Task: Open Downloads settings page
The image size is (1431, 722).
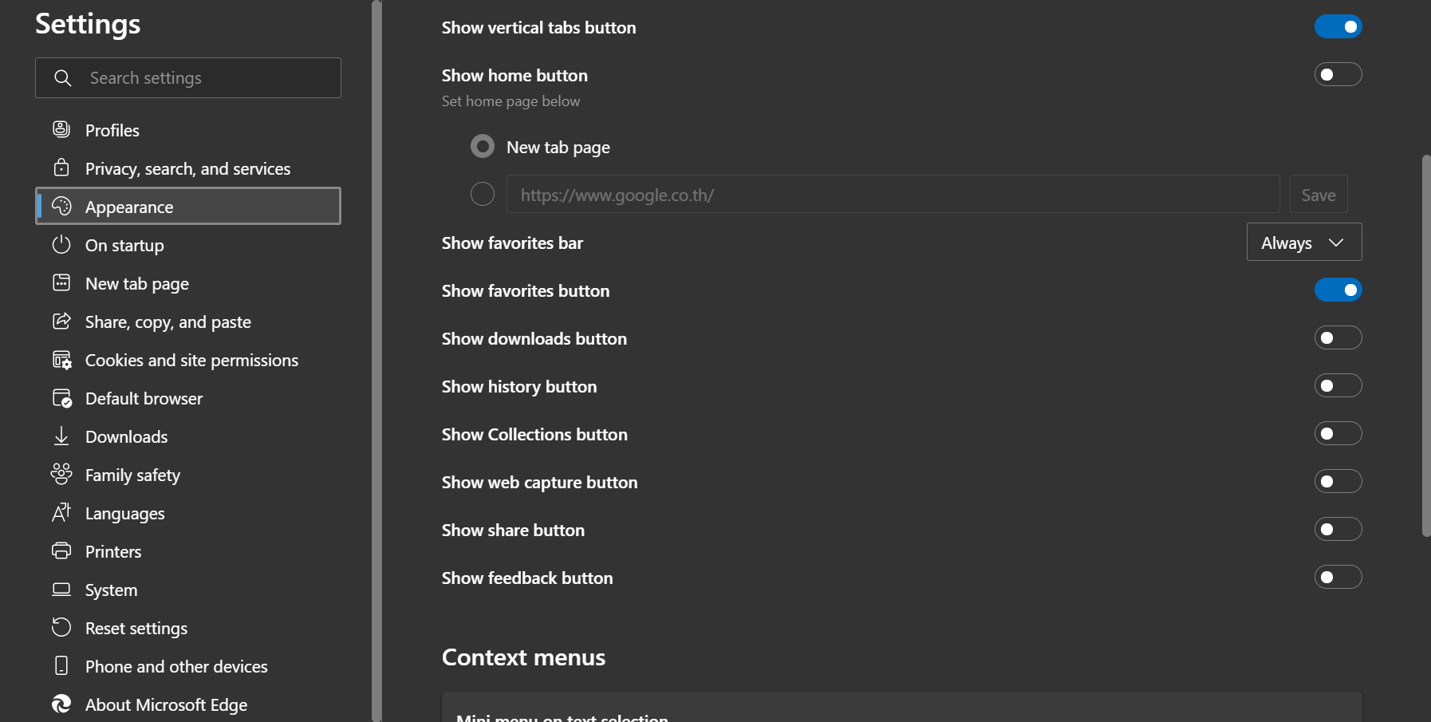Action: [188, 436]
